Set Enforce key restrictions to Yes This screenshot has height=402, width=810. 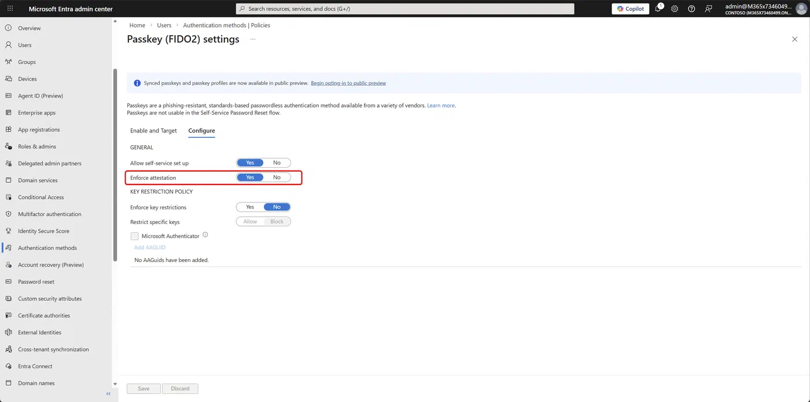[x=250, y=207]
